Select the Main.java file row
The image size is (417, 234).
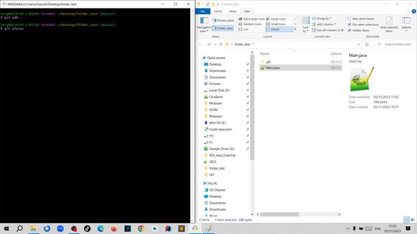[x=300, y=68]
